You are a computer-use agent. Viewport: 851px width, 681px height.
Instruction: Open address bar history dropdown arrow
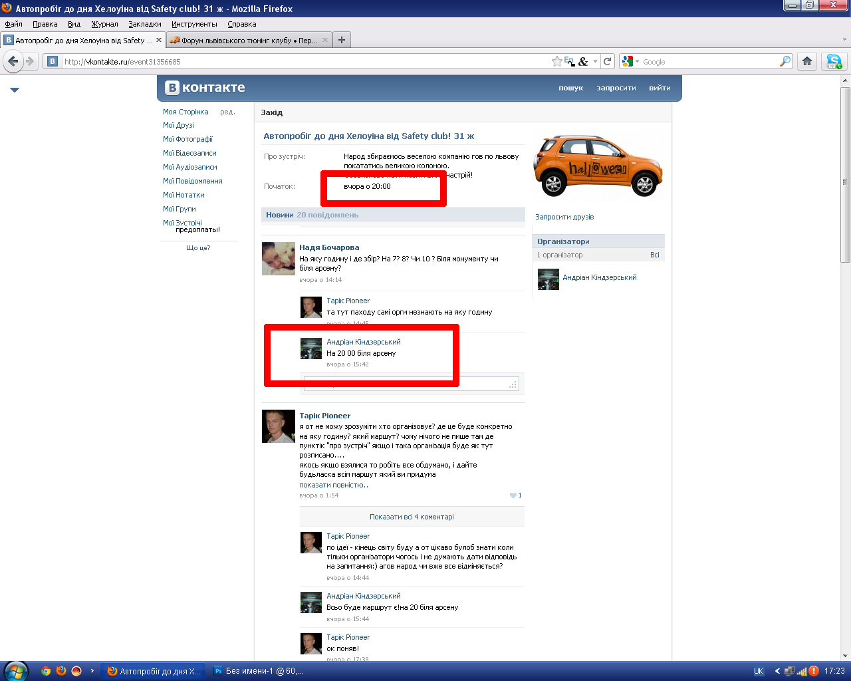[x=595, y=61]
